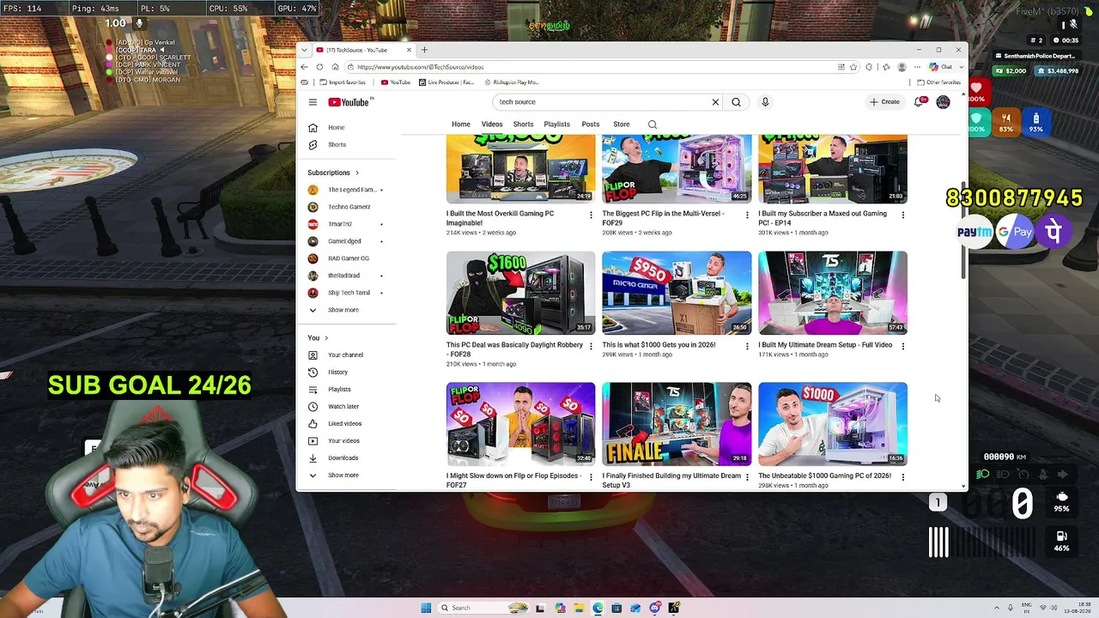
Task: Switch to the channel Shorts tab
Action: (523, 124)
